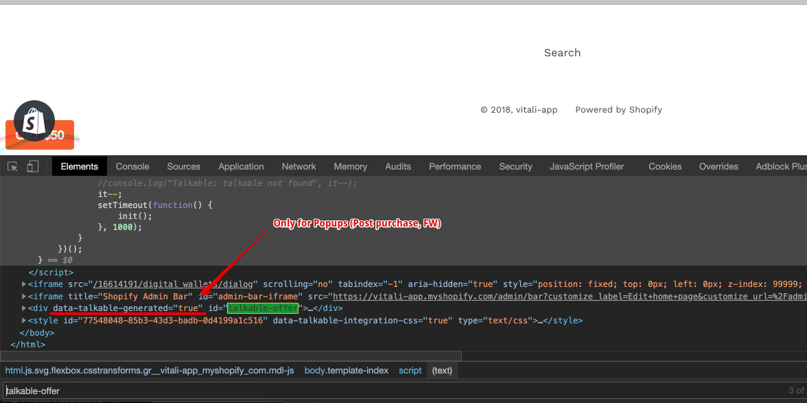The width and height of the screenshot is (807, 403).
Task: Click the highlighted talkable-offer id value
Action: coord(262,308)
